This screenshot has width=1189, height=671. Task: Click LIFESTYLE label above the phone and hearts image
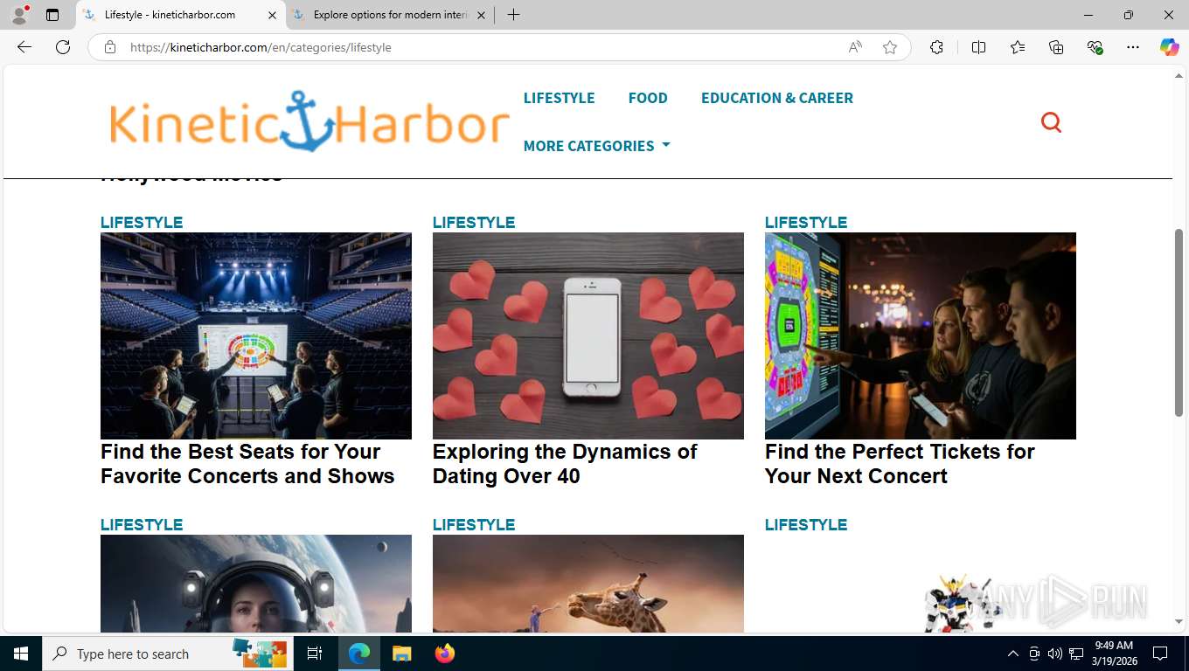(x=474, y=223)
